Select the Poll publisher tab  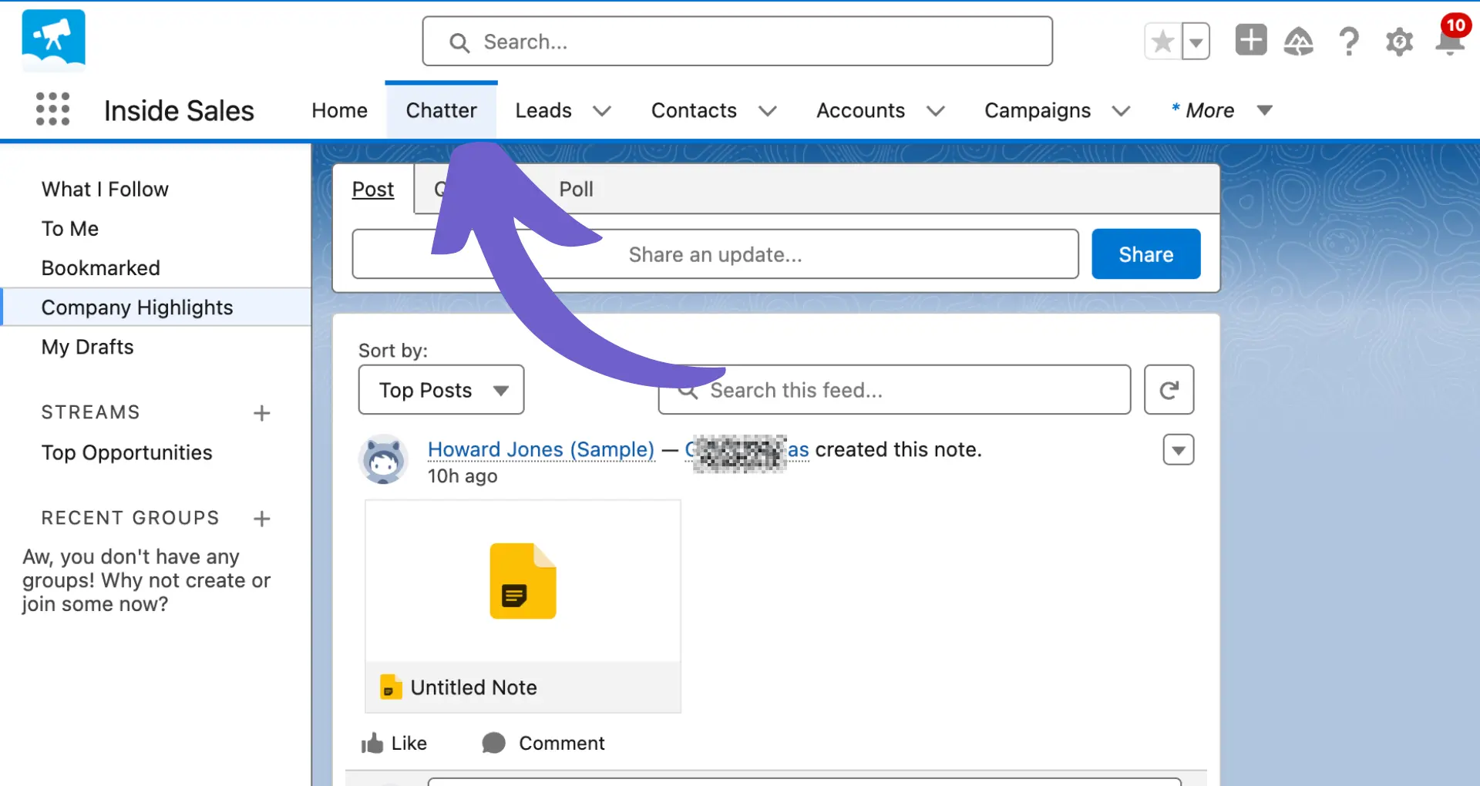(576, 189)
